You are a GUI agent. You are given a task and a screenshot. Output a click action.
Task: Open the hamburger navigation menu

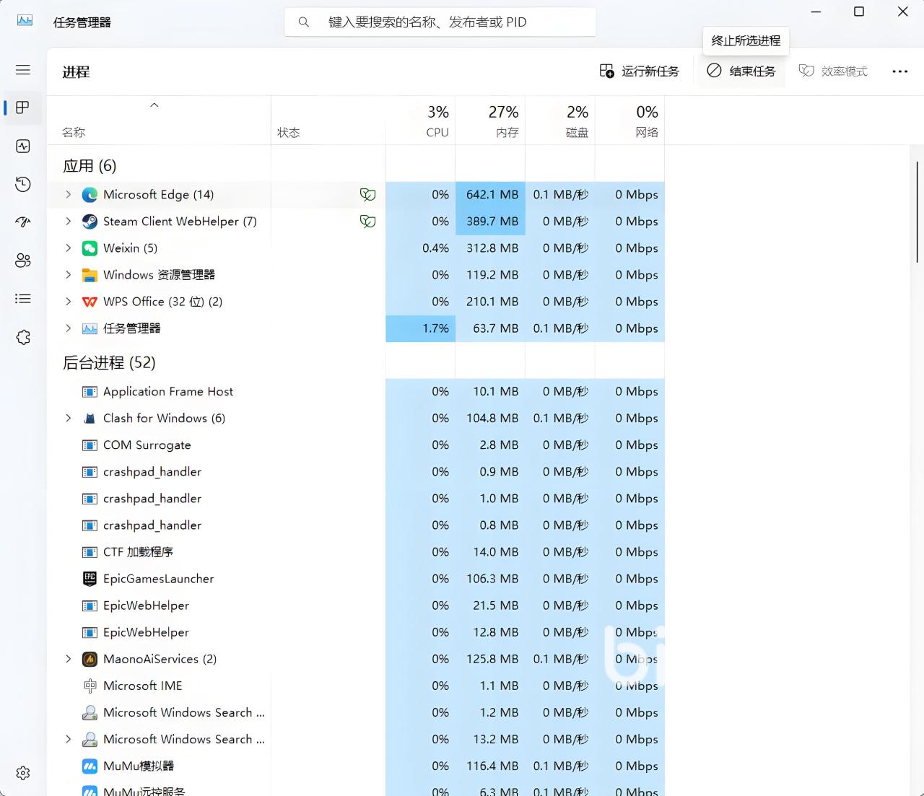(23, 70)
